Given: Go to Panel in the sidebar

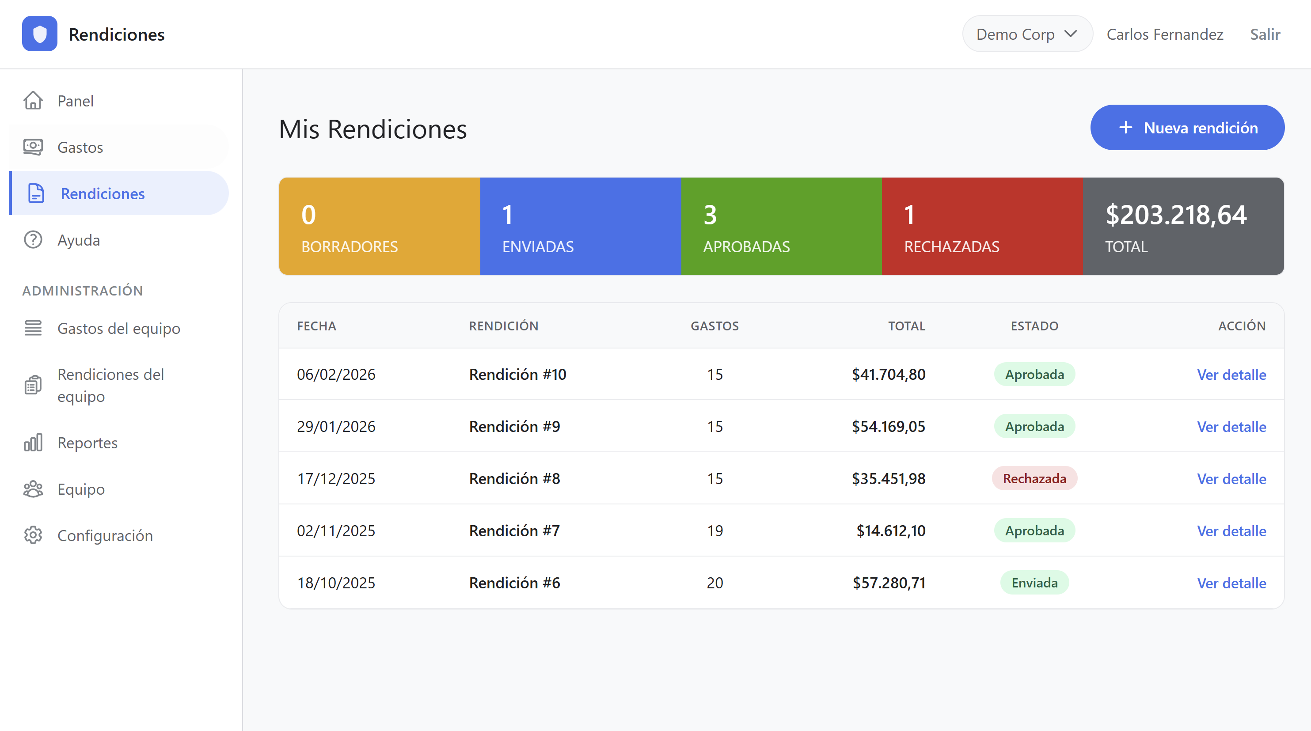Looking at the screenshot, I should click(118, 101).
